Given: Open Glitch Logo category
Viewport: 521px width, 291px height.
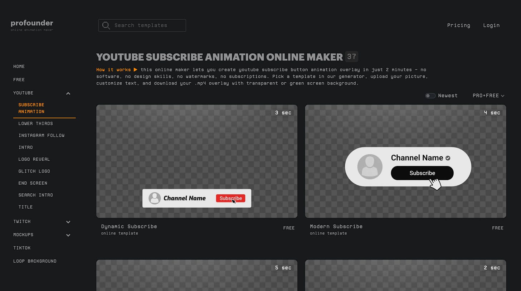Looking at the screenshot, I should tap(34, 171).
